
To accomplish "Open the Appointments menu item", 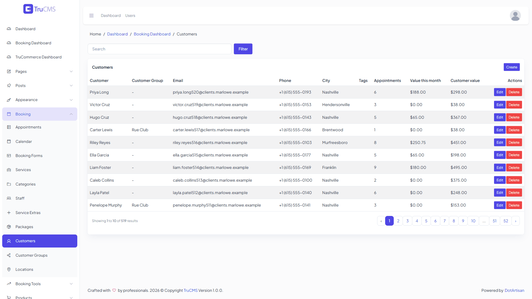I will click(x=40, y=127).
